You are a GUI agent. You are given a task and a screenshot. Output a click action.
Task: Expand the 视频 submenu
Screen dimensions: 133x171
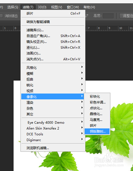(x=53, y=91)
